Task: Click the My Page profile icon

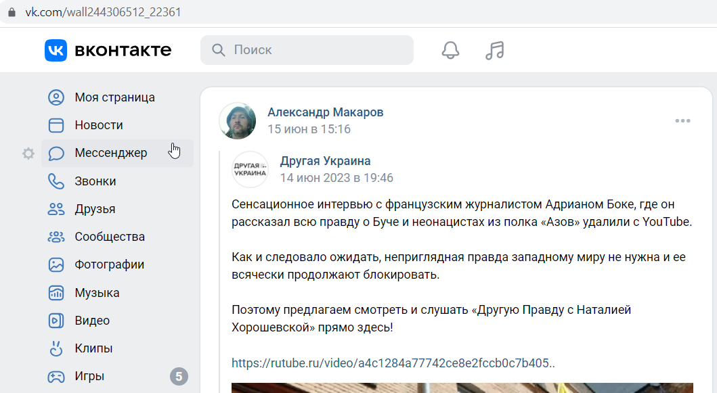Action: click(56, 97)
